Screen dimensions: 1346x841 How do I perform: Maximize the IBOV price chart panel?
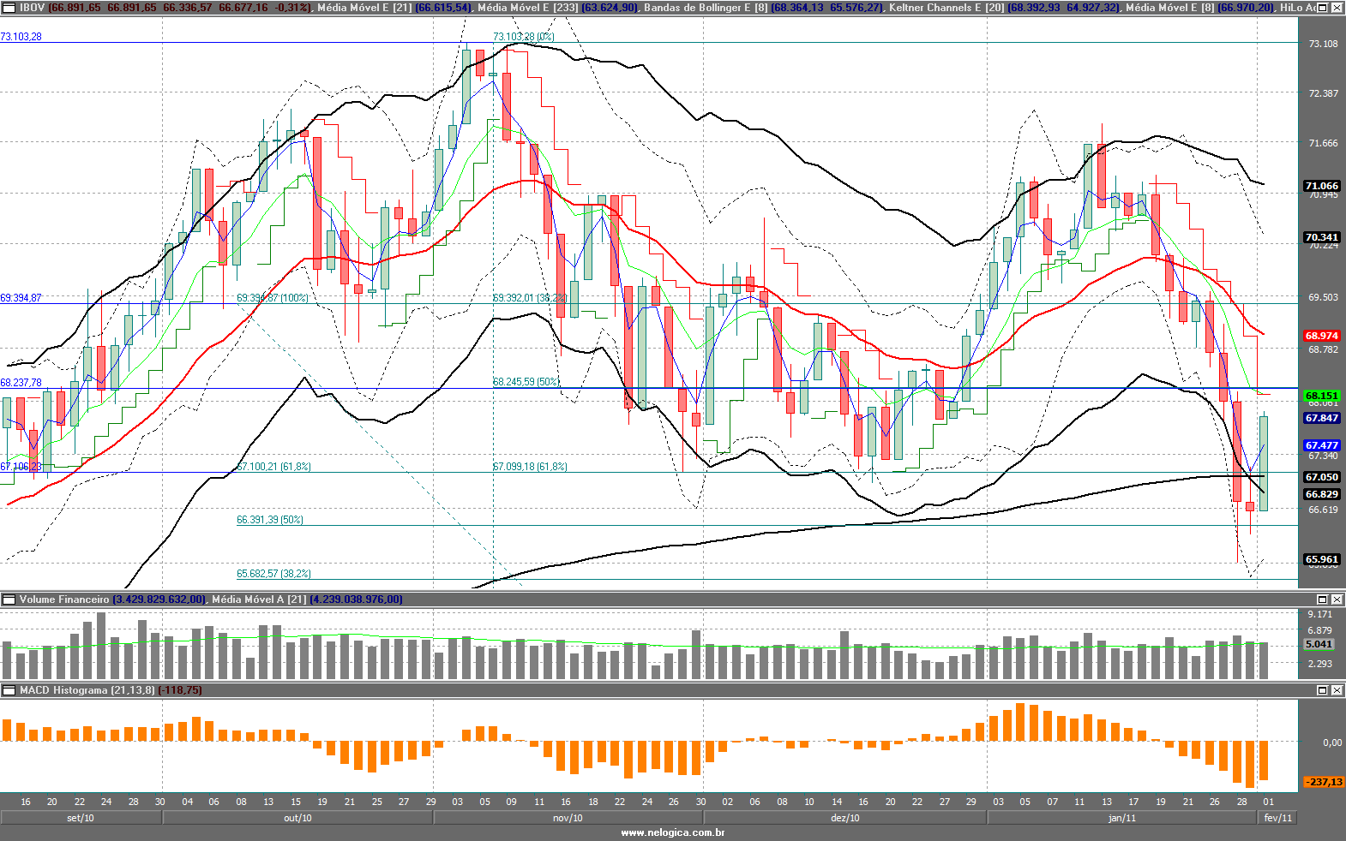click(1322, 7)
